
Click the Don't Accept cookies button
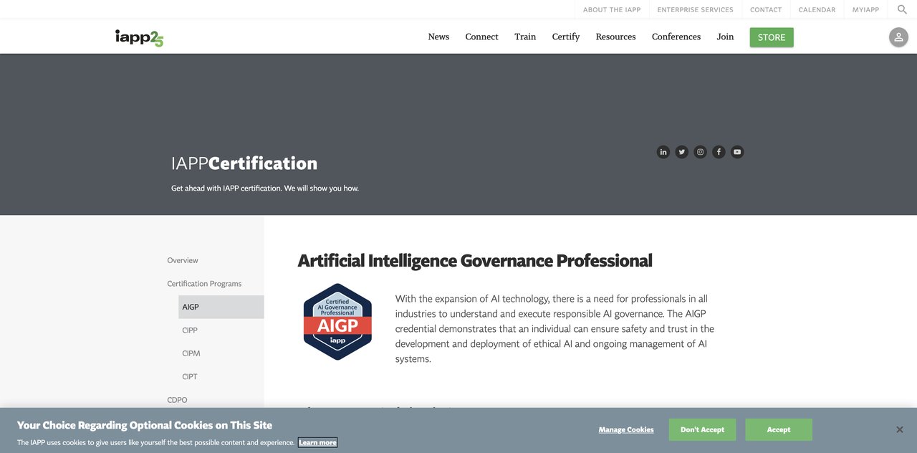[702, 430]
